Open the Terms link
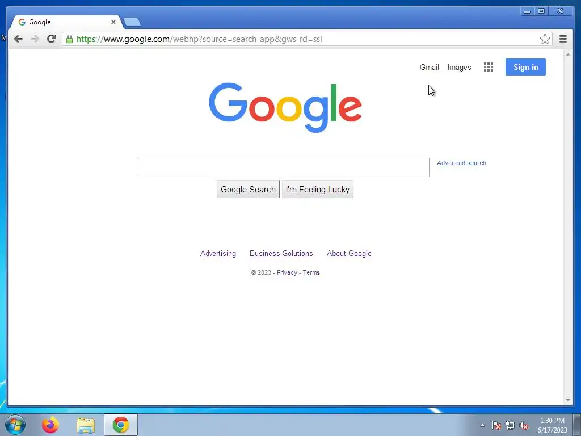581x436 pixels. [311, 273]
